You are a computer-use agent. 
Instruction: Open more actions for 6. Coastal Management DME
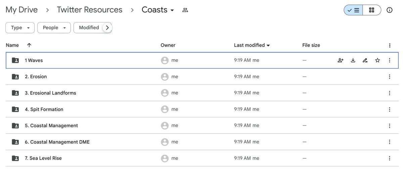pyautogui.click(x=390, y=142)
